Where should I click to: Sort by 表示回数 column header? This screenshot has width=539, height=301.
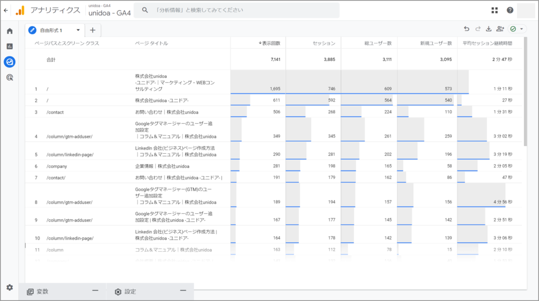269,43
